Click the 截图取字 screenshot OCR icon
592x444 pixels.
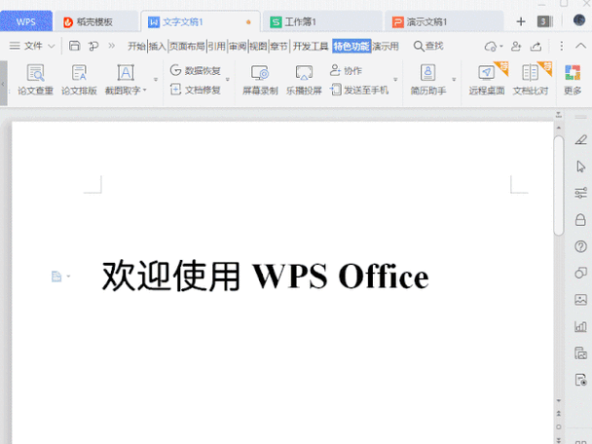click(x=126, y=73)
